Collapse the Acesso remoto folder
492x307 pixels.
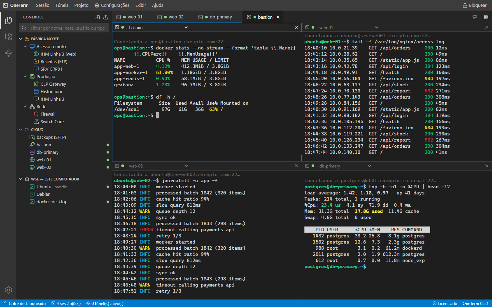coord(25,46)
